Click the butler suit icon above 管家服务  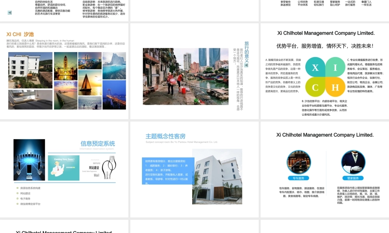(353, 162)
